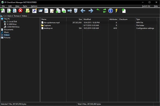The height and width of the screenshot is (106, 160).
Task: Open the Help menu
Action: [156, 6]
